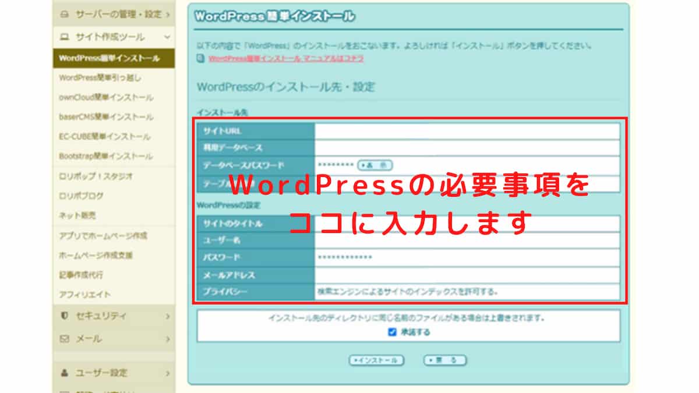The width and height of the screenshot is (699, 393).
Task: Click the メールアドレス input field
Action: 467,274
